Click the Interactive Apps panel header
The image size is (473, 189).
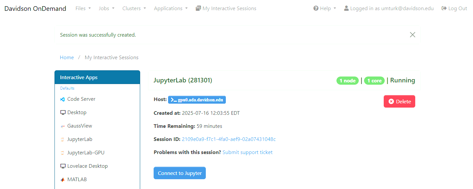point(97,77)
